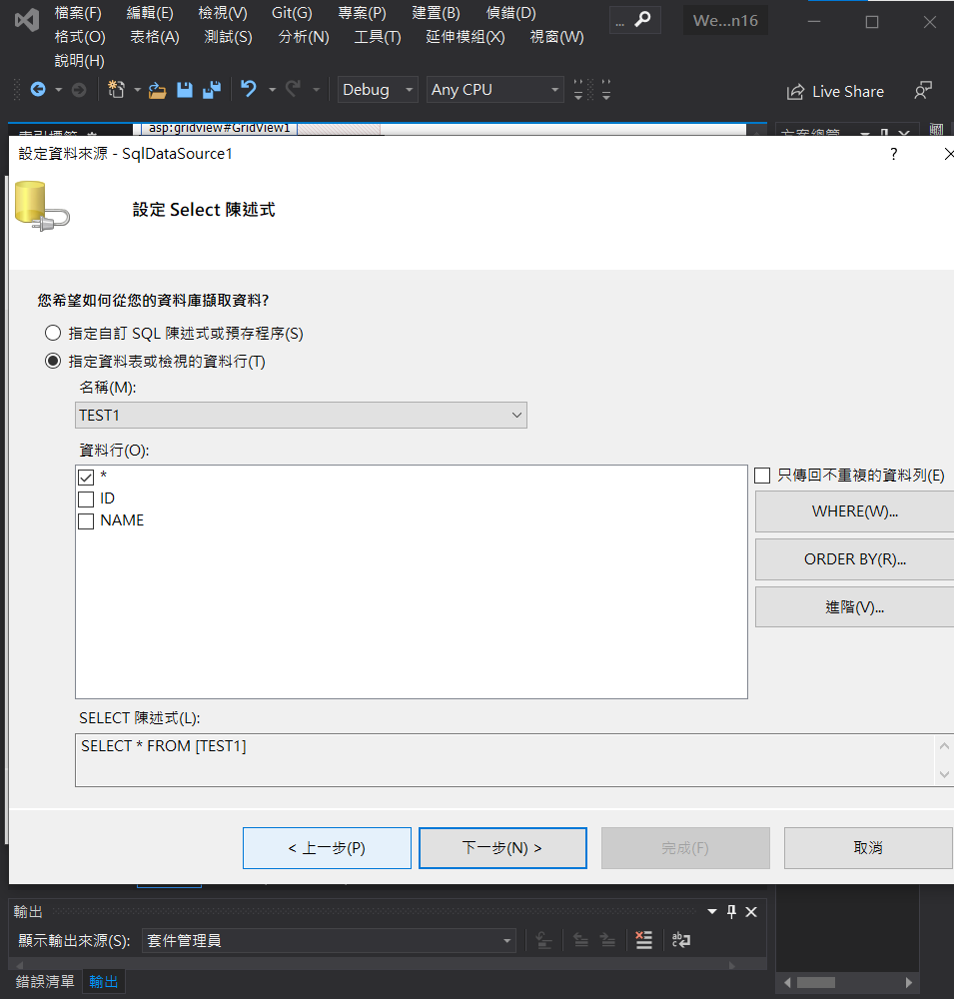The width and height of the screenshot is (954, 999).
Task: Click the 取消 Cancel button
Action: [x=868, y=848]
